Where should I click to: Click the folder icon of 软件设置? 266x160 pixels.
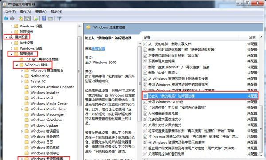[x=16, y=43]
